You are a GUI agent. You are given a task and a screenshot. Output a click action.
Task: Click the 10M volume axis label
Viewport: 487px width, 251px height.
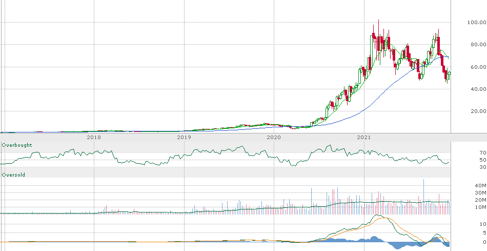click(x=480, y=207)
